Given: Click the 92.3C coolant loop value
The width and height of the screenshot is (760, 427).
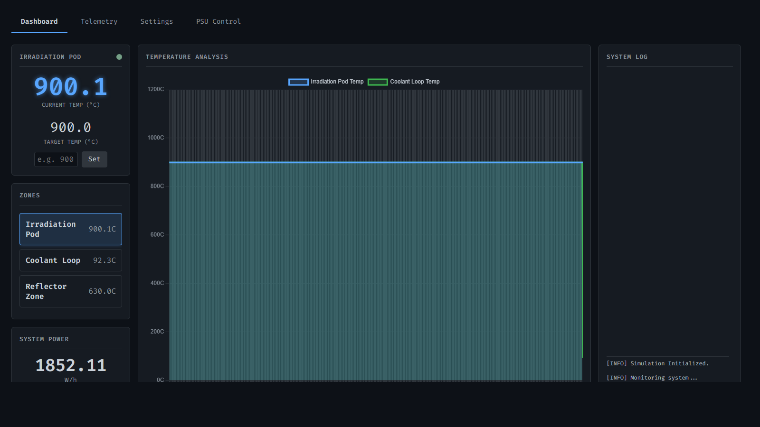Looking at the screenshot, I should (x=104, y=260).
